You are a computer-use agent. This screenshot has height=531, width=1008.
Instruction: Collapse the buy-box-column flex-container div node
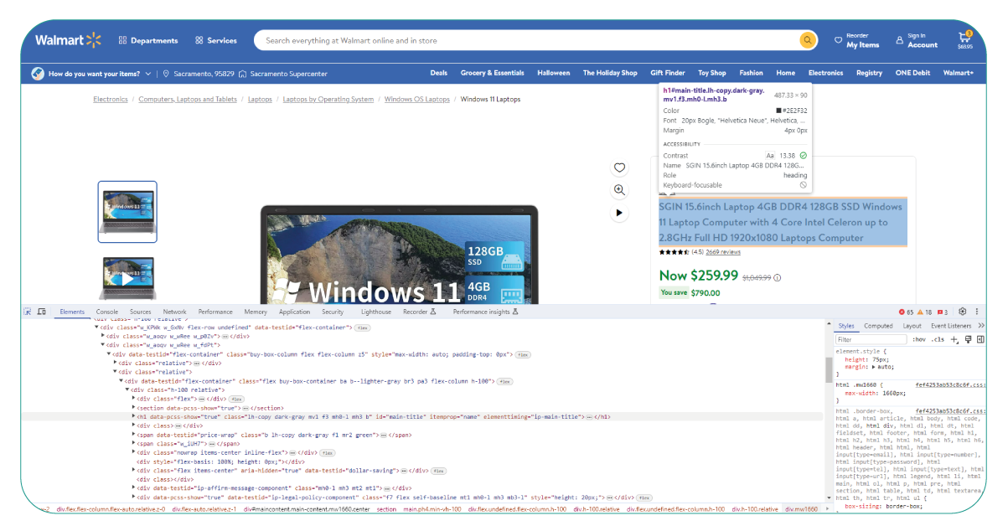pyautogui.click(x=109, y=354)
